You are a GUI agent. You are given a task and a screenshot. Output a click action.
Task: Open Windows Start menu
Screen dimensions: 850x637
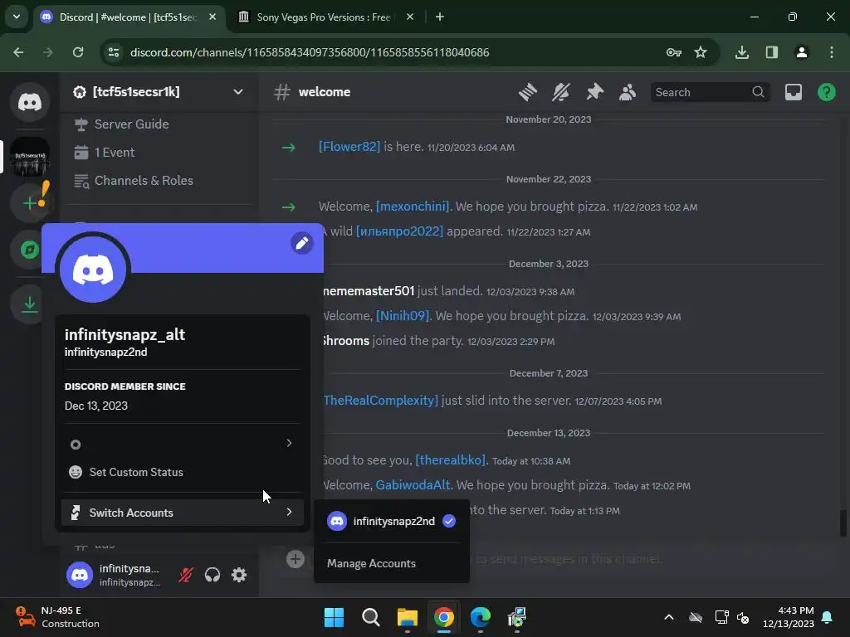coord(334,617)
